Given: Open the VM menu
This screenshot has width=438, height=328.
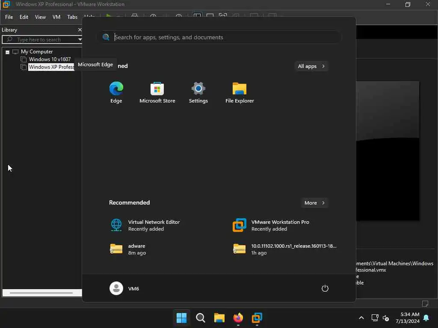Looking at the screenshot, I should tap(56, 17).
